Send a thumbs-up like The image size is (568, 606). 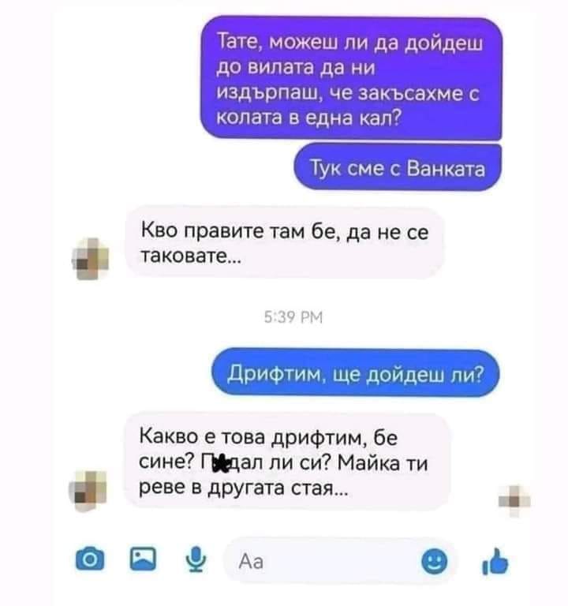click(495, 562)
